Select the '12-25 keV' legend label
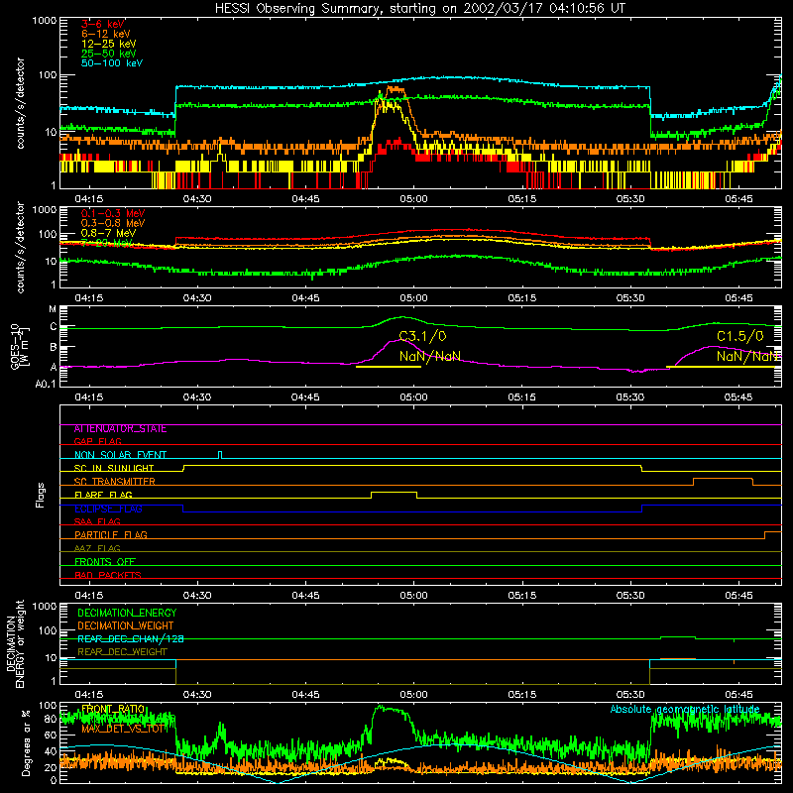 109,44
